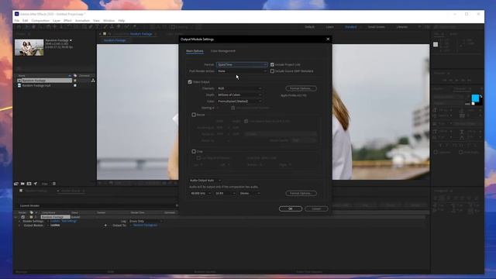Open the Audio Output Auto dropdown

pos(205,181)
